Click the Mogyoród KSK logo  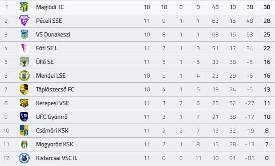(24, 144)
